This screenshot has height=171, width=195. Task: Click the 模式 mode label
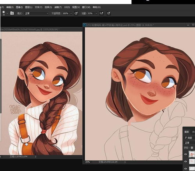[20, 13]
